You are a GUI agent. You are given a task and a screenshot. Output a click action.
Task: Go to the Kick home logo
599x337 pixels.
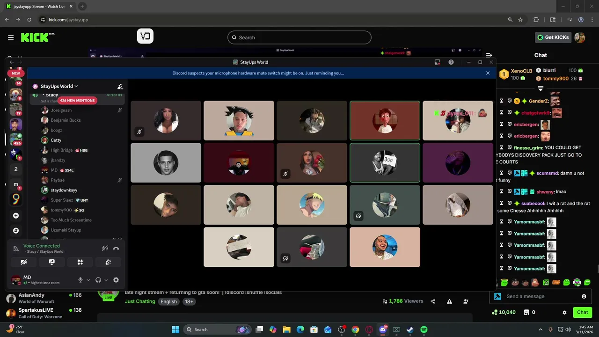[37, 37]
